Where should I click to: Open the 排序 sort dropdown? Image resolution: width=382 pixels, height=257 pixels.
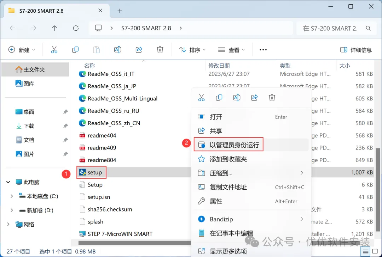tap(192, 50)
